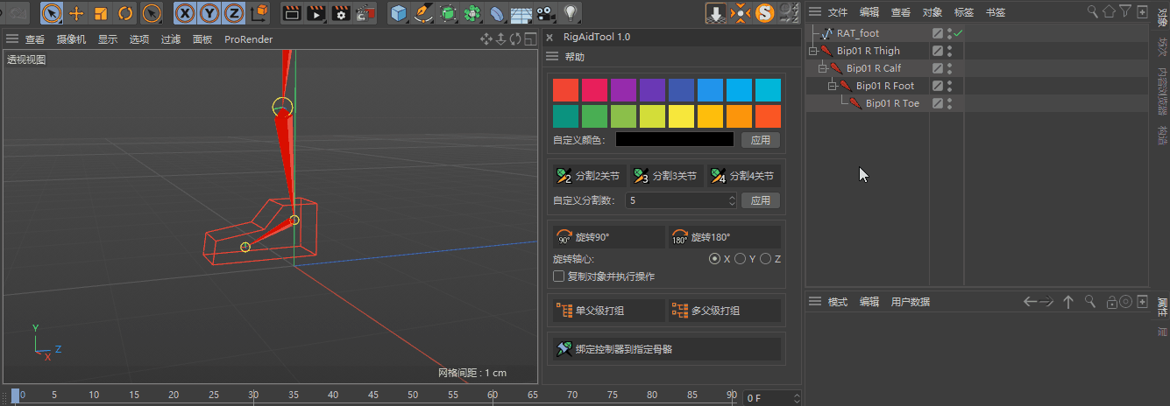Viewport: 1170px width, 406px height.
Task: Open the 文件 menu in Object Manager
Action: [839, 12]
